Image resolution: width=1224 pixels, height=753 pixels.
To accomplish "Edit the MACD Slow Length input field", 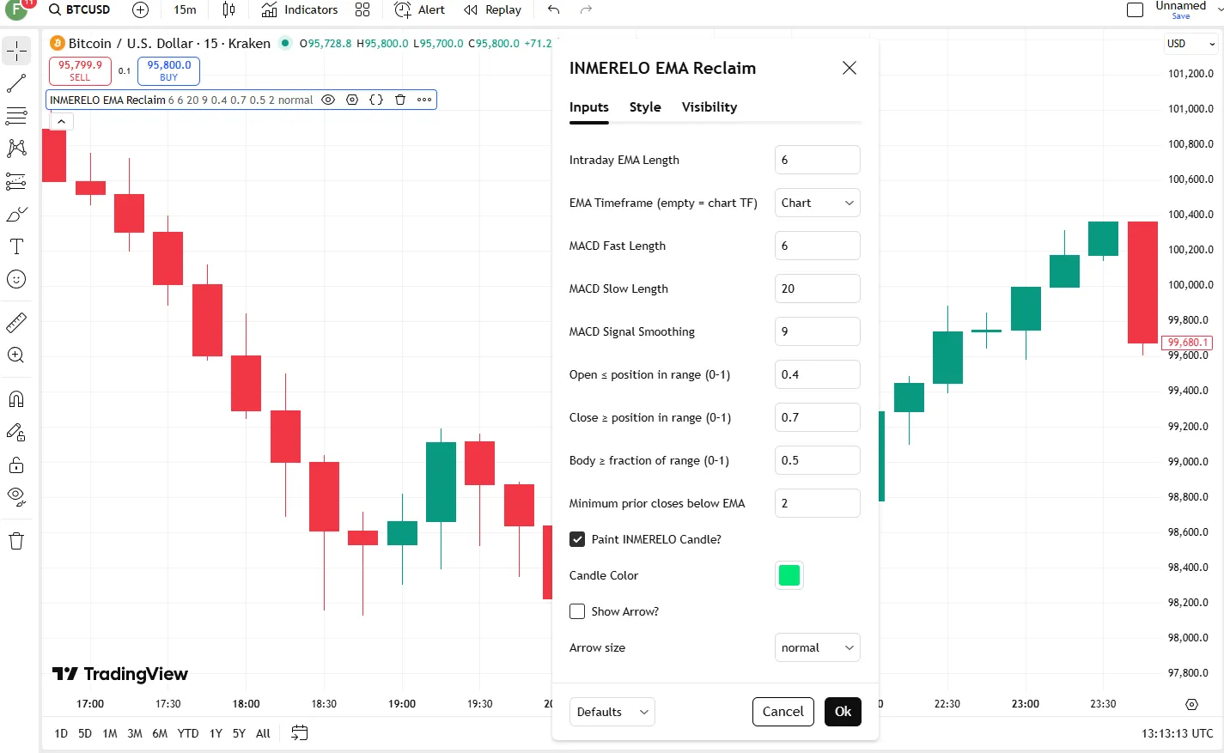I will tap(817, 288).
